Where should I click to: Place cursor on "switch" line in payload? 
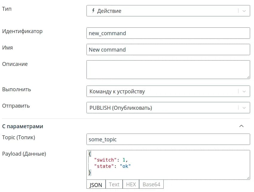[x=111, y=160]
